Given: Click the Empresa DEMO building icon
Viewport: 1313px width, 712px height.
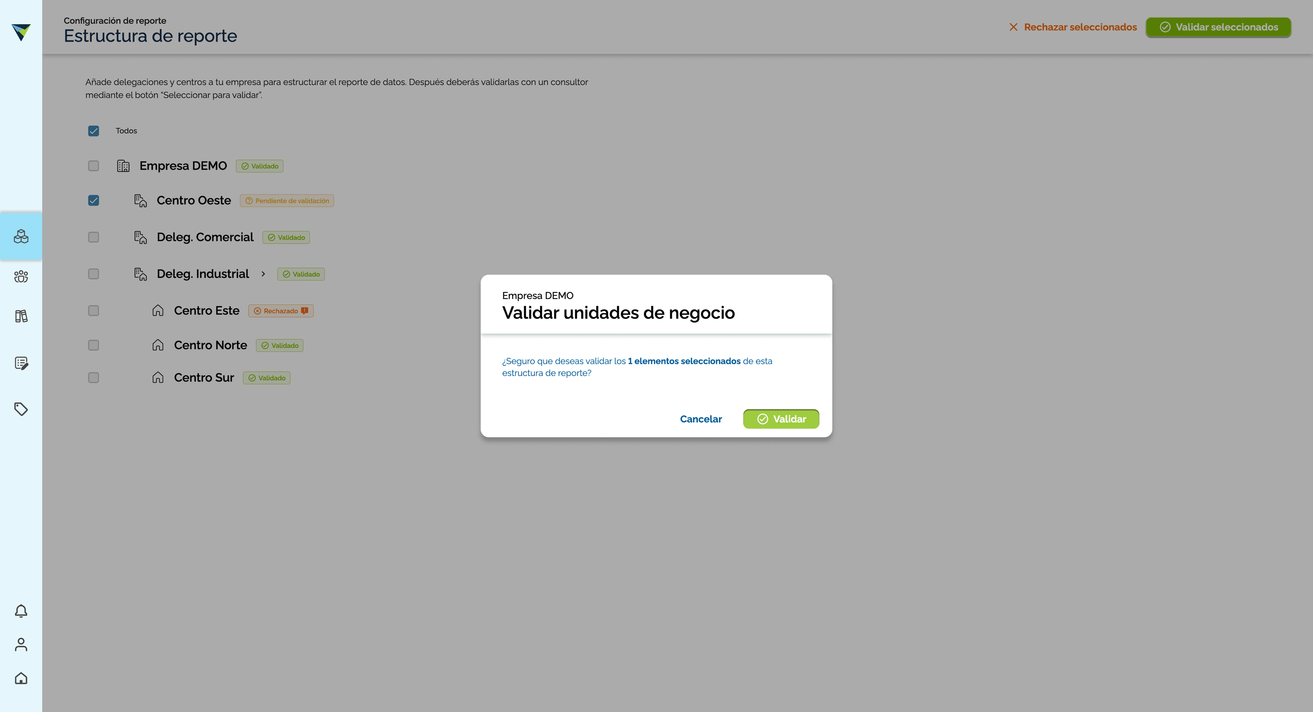Looking at the screenshot, I should click(123, 166).
